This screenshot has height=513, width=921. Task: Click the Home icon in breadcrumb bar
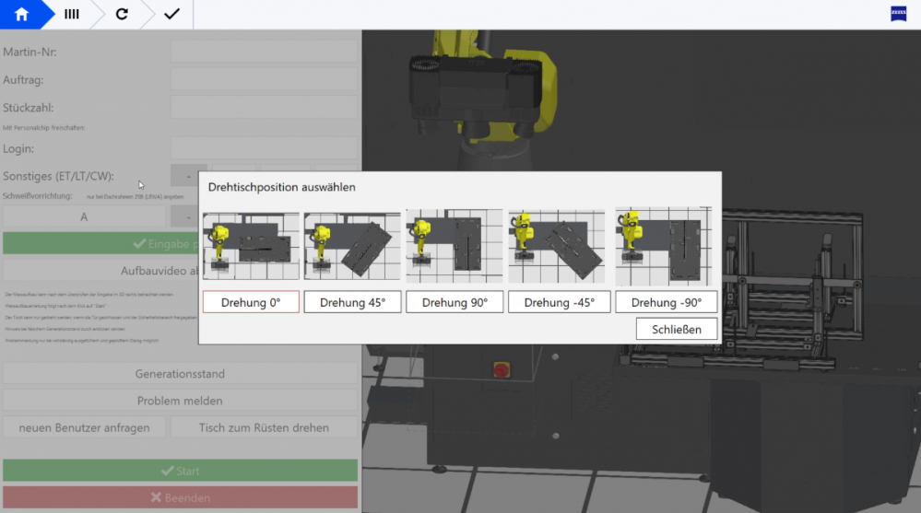21,15
